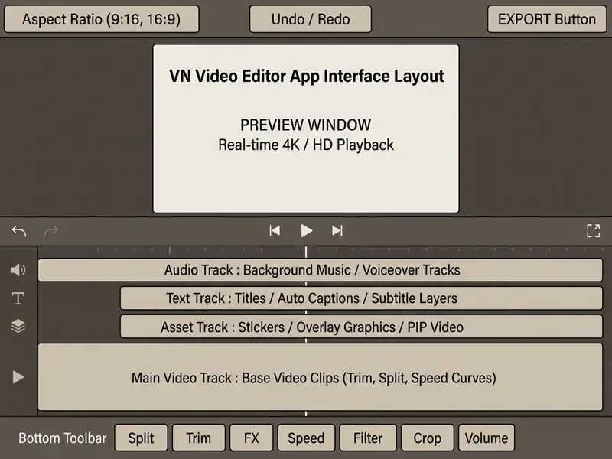The height and width of the screenshot is (459, 612).
Task: Select the Main Video Track clip
Action: click(x=320, y=377)
